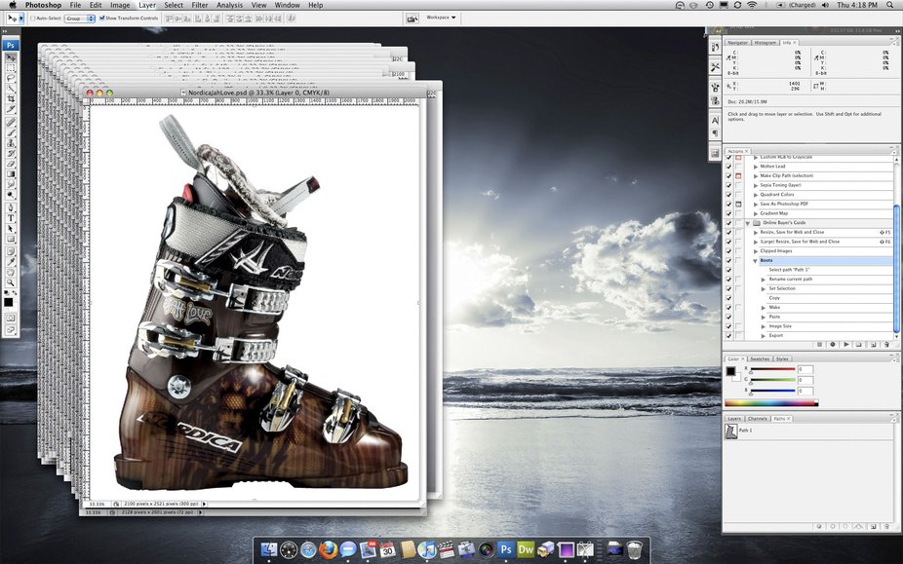The image size is (903, 564).
Task: Open Safari from the Dock
Action: click(x=308, y=549)
